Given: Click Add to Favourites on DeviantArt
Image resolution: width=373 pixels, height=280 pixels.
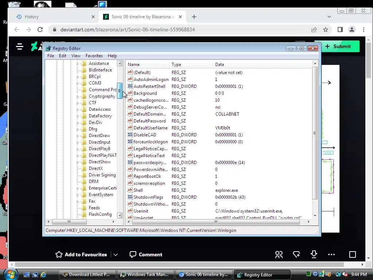Looking at the screenshot, I should click(81, 254).
